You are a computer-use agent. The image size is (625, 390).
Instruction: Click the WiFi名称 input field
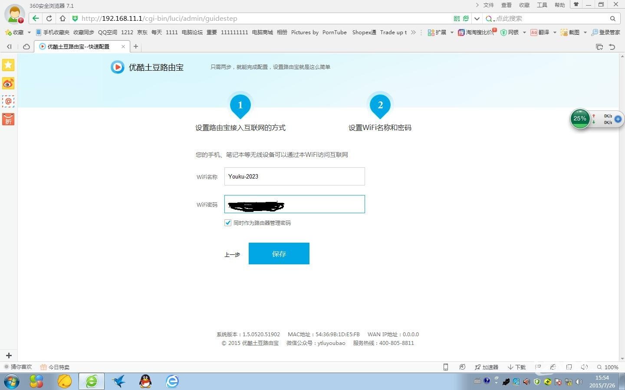click(294, 176)
